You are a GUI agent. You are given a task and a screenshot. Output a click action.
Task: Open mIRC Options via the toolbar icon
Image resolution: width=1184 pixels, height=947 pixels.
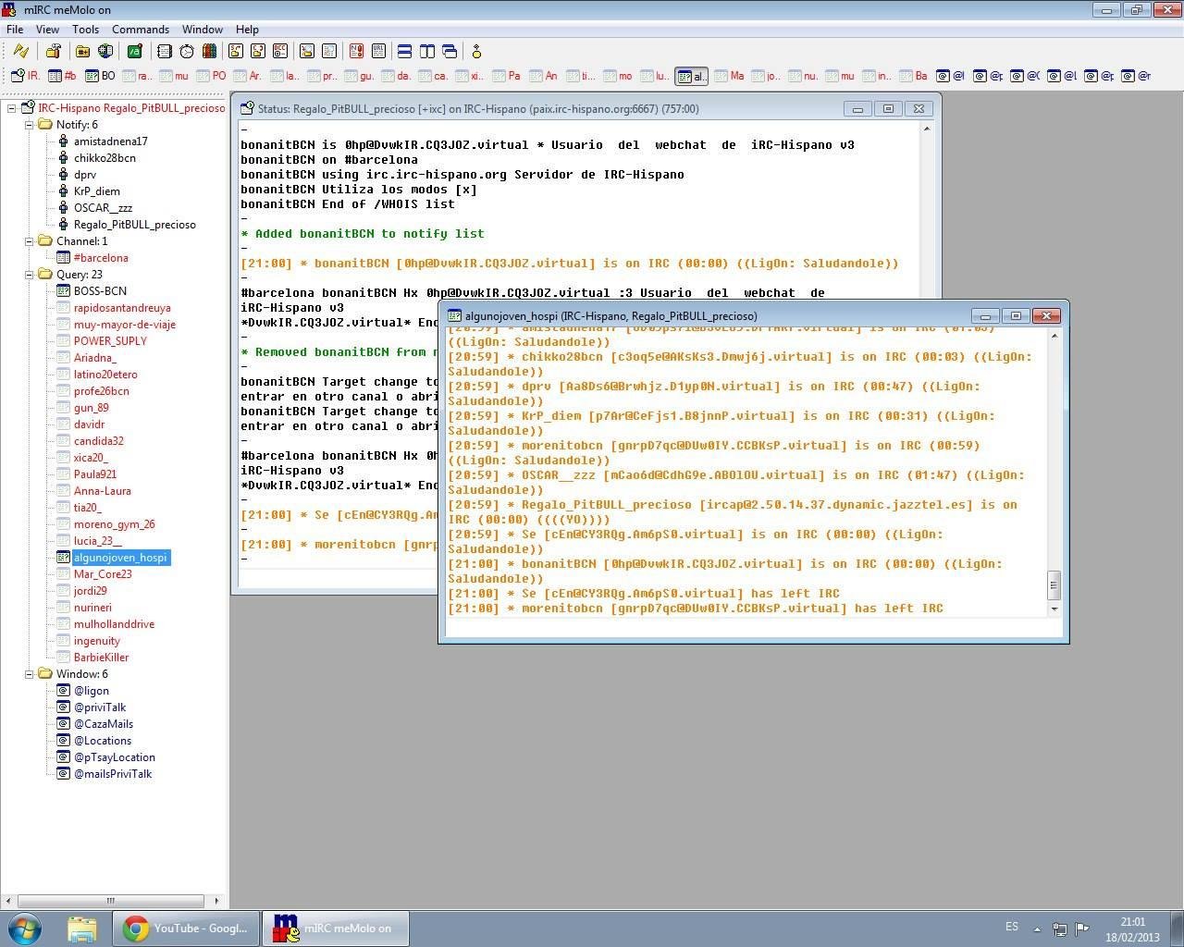(x=54, y=51)
